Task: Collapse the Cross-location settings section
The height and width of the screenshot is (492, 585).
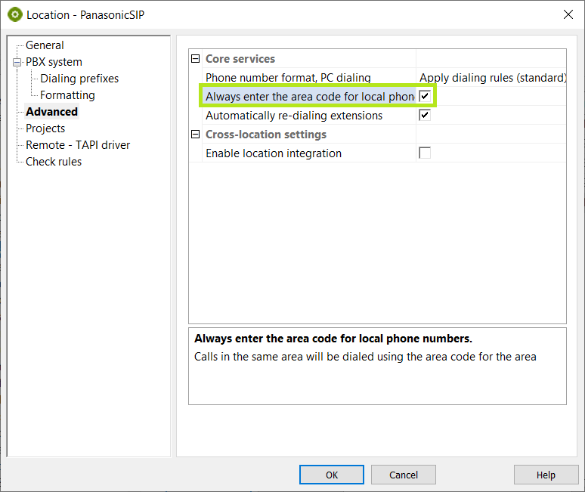Action: pos(196,135)
